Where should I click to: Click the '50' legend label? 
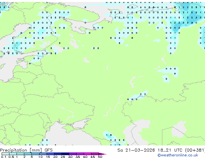[100, 157]
